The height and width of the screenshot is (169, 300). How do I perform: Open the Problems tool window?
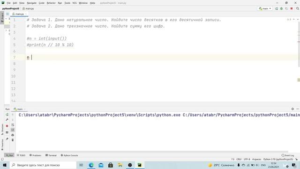pyautogui.click(x=36, y=155)
